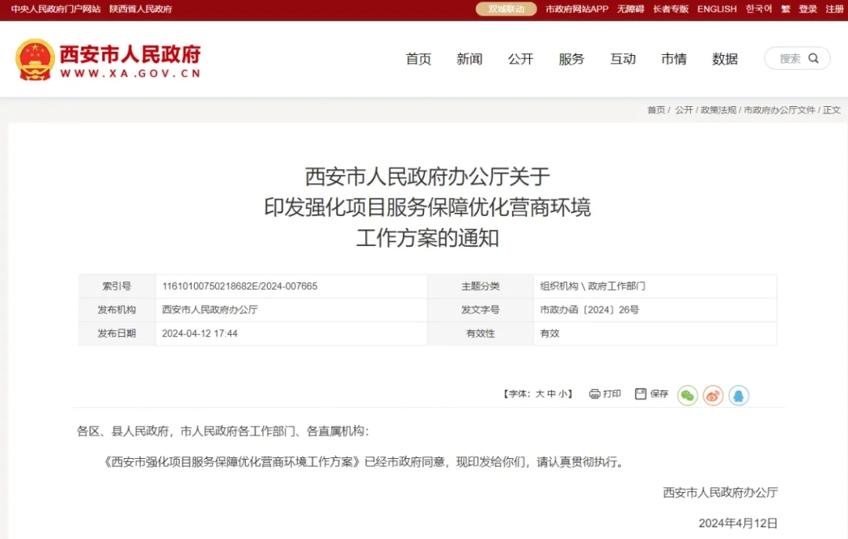
Task: Click into the 搜索 search field
Action: pyautogui.click(x=789, y=58)
